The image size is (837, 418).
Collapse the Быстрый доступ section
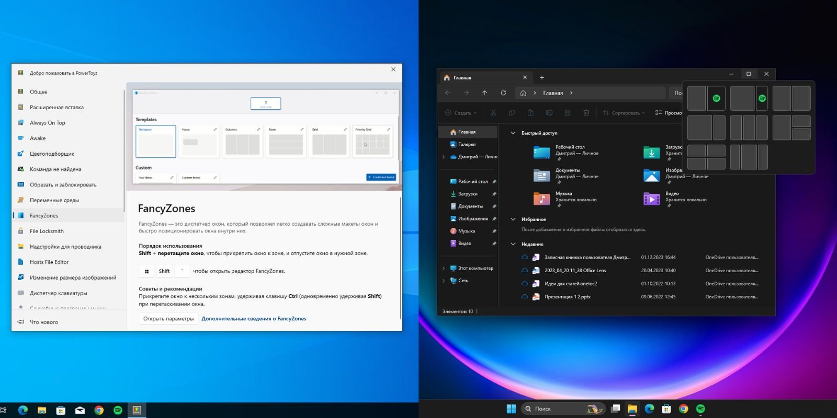coord(513,133)
